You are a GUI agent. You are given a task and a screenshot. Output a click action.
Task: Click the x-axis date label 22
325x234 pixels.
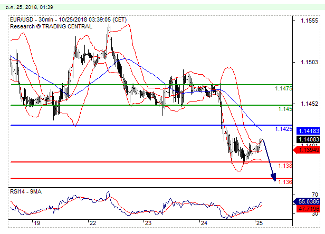click(x=93, y=223)
